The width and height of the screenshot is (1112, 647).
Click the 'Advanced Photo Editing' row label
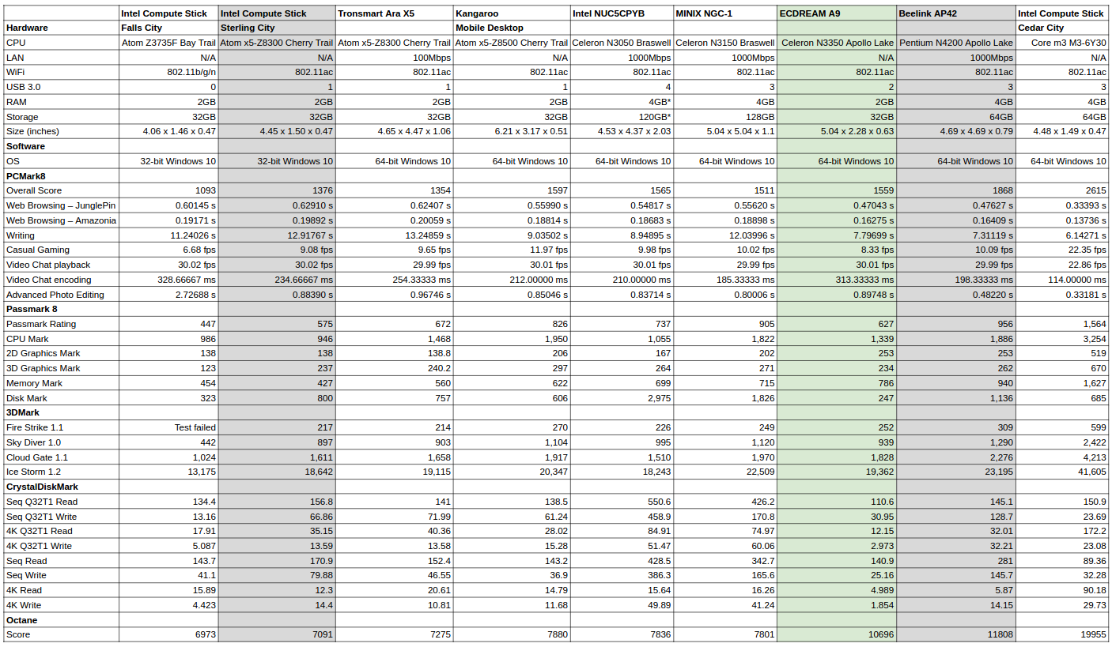coord(62,295)
